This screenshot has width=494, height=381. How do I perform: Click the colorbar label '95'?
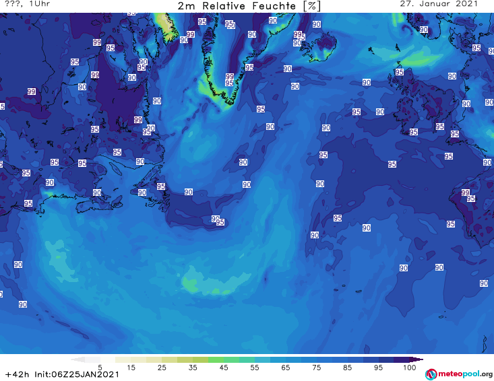point(378,368)
